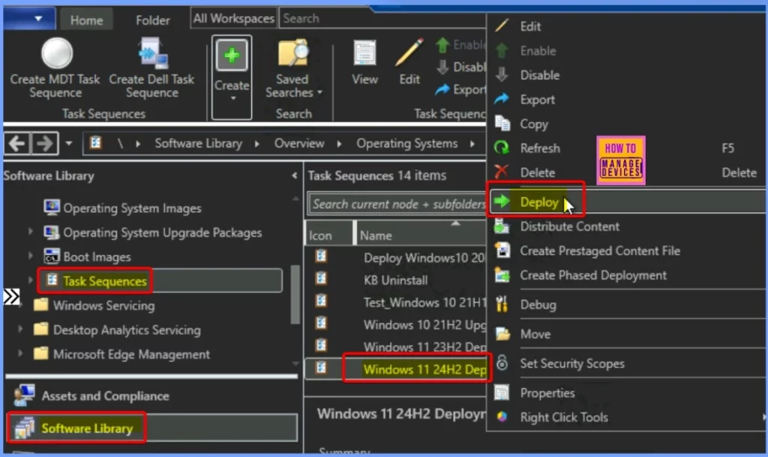
Task: Click the Search current node + subfolders box
Action: pyautogui.click(x=397, y=204)
